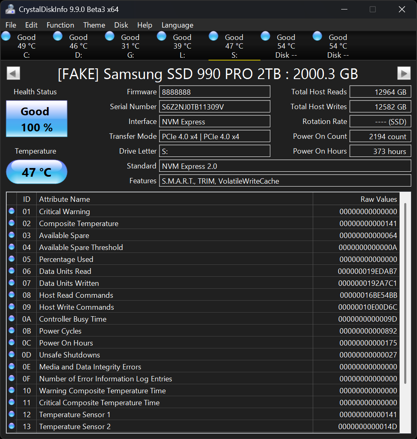Select the D: drive status orb
Viewport: 417px width, 439px height.
[x=58, y=36]
